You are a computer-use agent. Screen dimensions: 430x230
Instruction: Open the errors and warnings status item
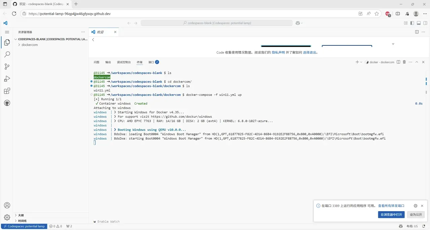(56, 226)
